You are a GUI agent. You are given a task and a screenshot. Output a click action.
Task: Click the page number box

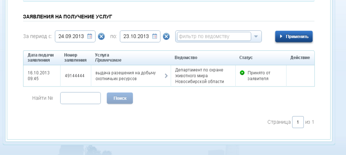tap(298, 122)
